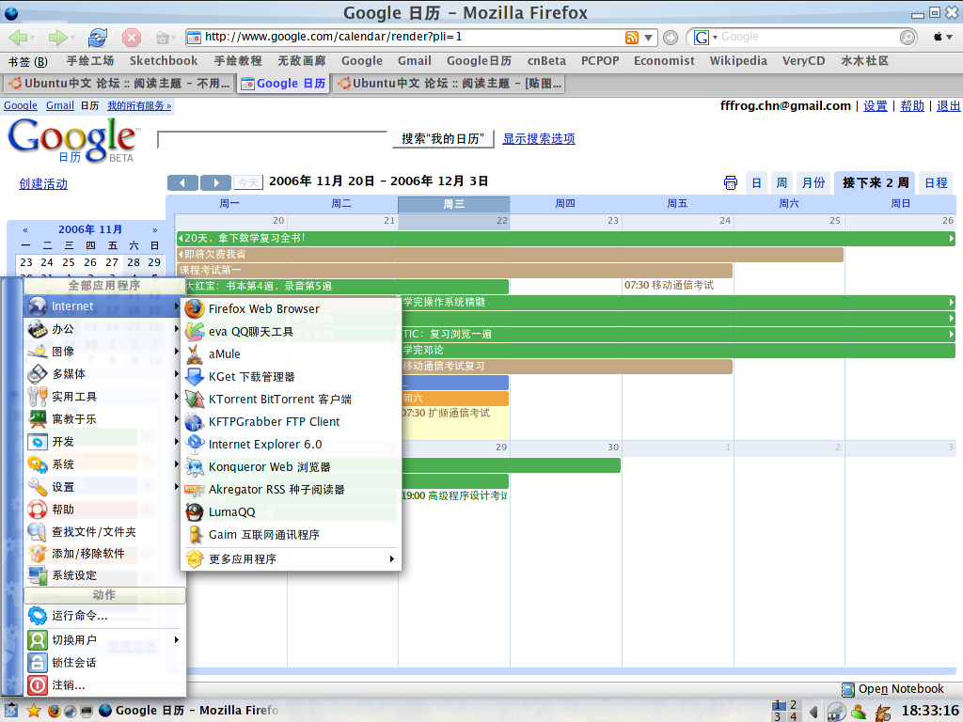Go to next period with calendar forward arrow
Viewport: 963px width, 722px height.
coord(215,182)
